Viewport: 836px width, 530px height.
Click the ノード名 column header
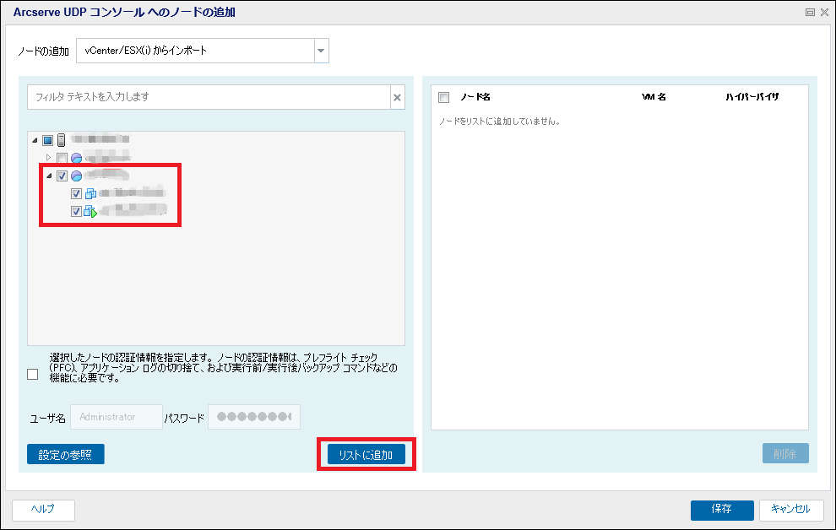pyautogui.click(x=475, y=97)
